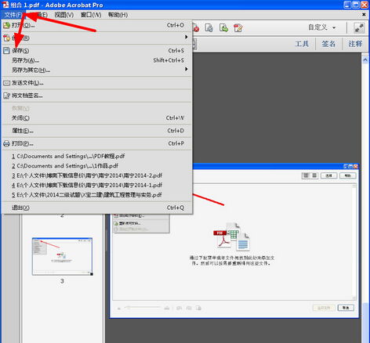
Task: Click 发送文件(L)... in File menu
Action: [97, 83]
